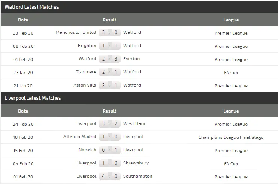
Task: Click the 4:0 Liverpool Southampton score
Action: (x=110, y=176)
